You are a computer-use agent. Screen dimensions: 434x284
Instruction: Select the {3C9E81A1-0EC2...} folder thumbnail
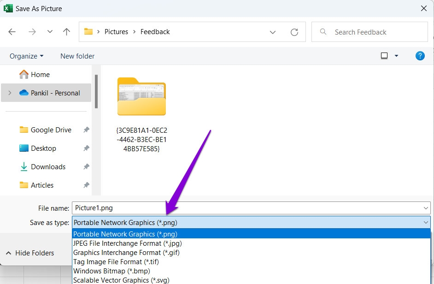pyautogui.click(x=141, y=96)
